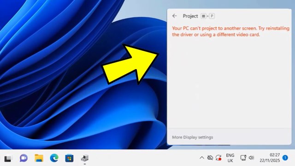Open More Display settings link

[x=193, y=137]
